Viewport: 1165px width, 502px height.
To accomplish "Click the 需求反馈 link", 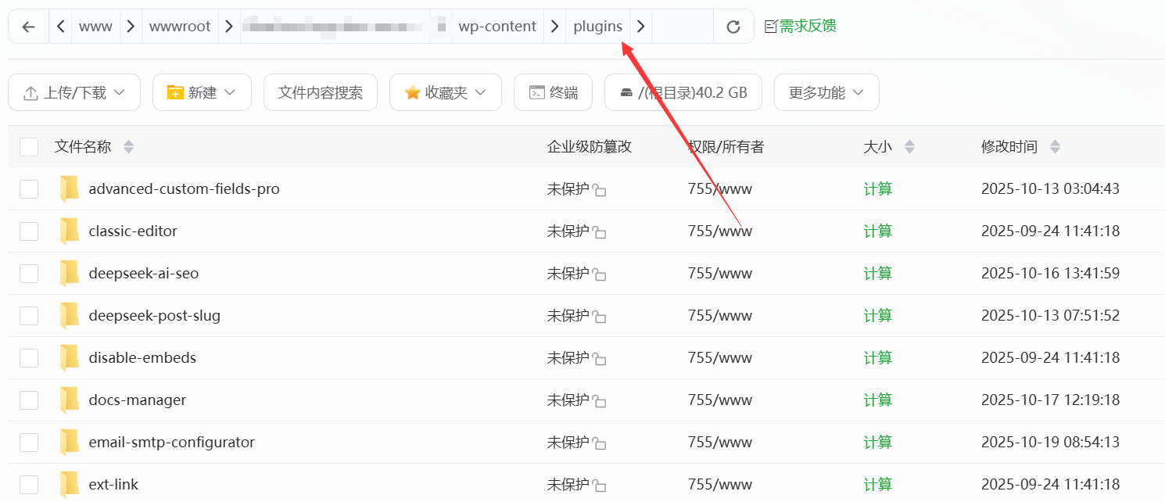I will (800, 27).
